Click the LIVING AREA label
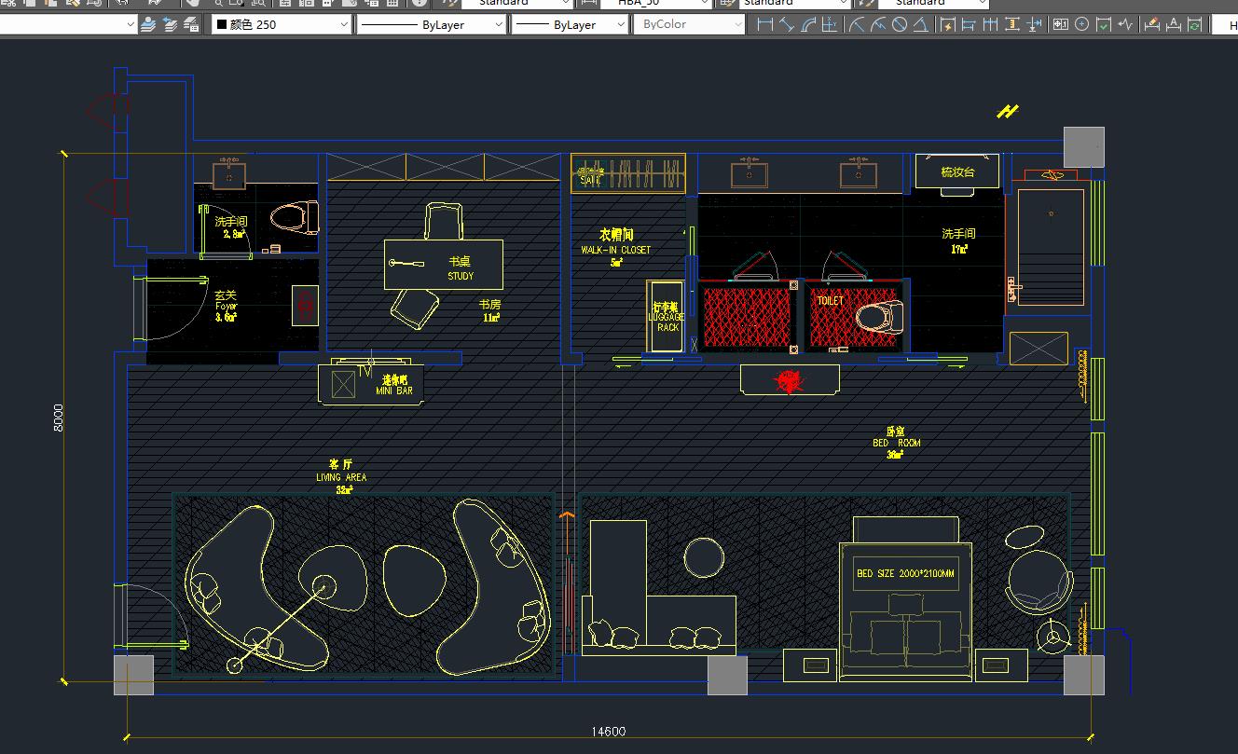1238x754 pixels. (341, 477)
